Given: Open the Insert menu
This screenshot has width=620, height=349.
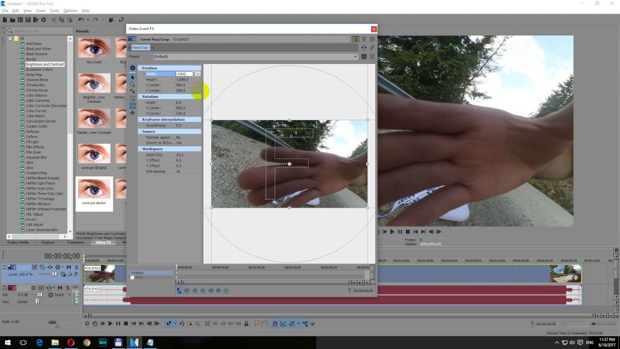Looking at the screenshot, I should point(41,10).
